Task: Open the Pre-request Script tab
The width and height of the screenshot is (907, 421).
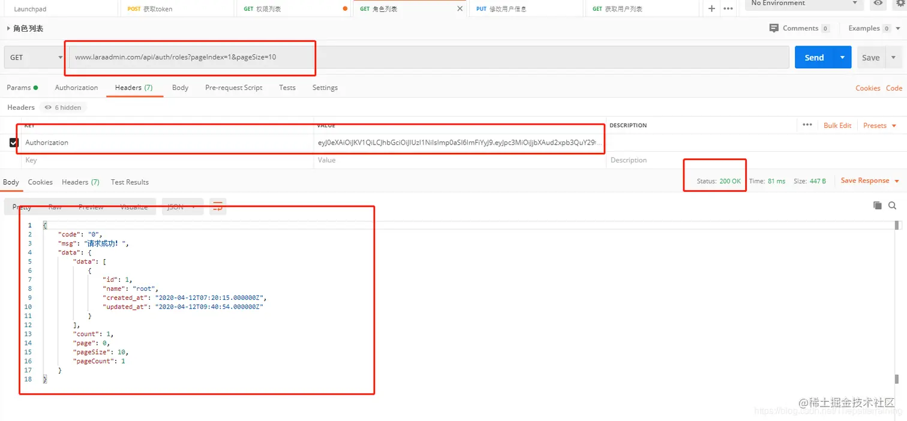Action: pos(233,88)
